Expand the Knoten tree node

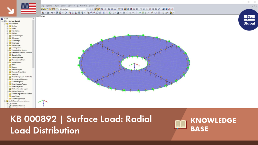click(7, 26)
